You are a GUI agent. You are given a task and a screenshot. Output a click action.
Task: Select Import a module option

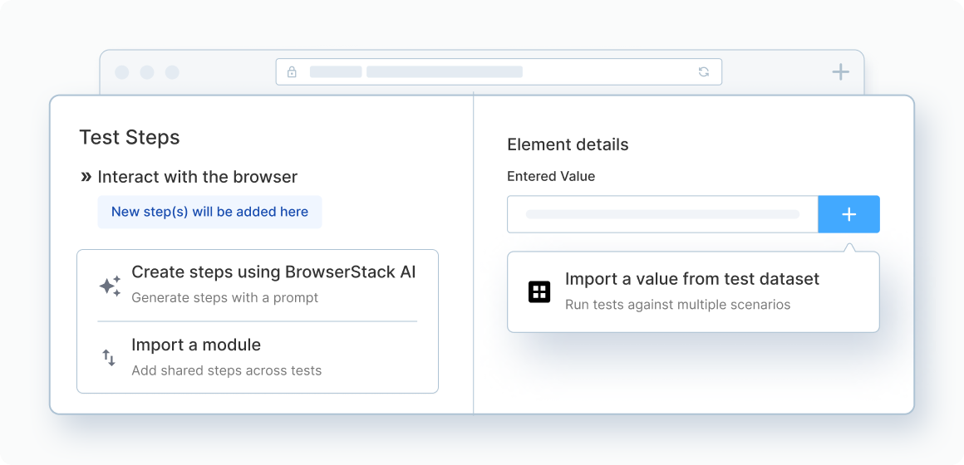tap(258, 357)
